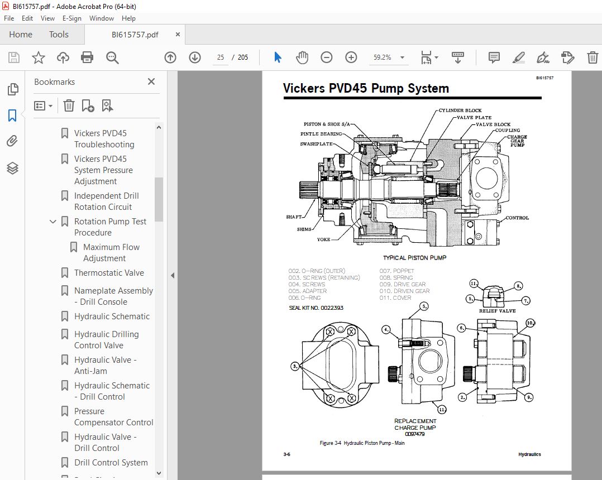The width and height of the screenshot is (602, 480).
Task: Open the E-Sign menu
Action: click(x=72, y=18)
